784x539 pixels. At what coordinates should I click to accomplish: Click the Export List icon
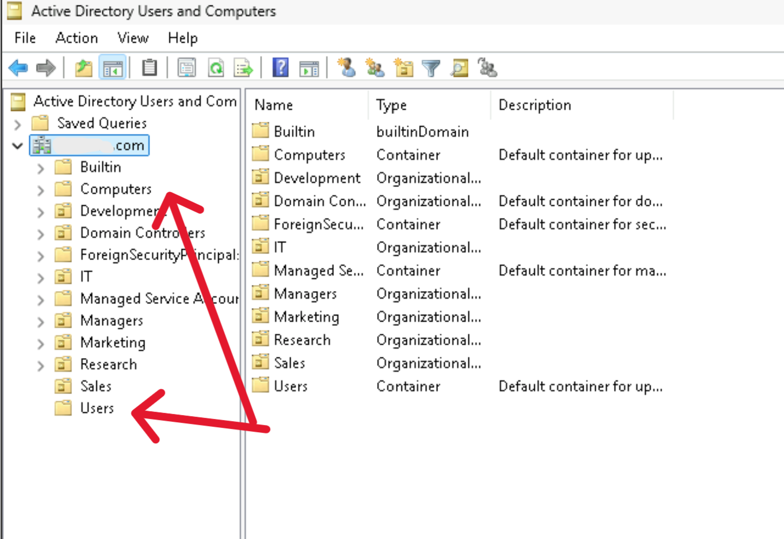coord(243,68)
